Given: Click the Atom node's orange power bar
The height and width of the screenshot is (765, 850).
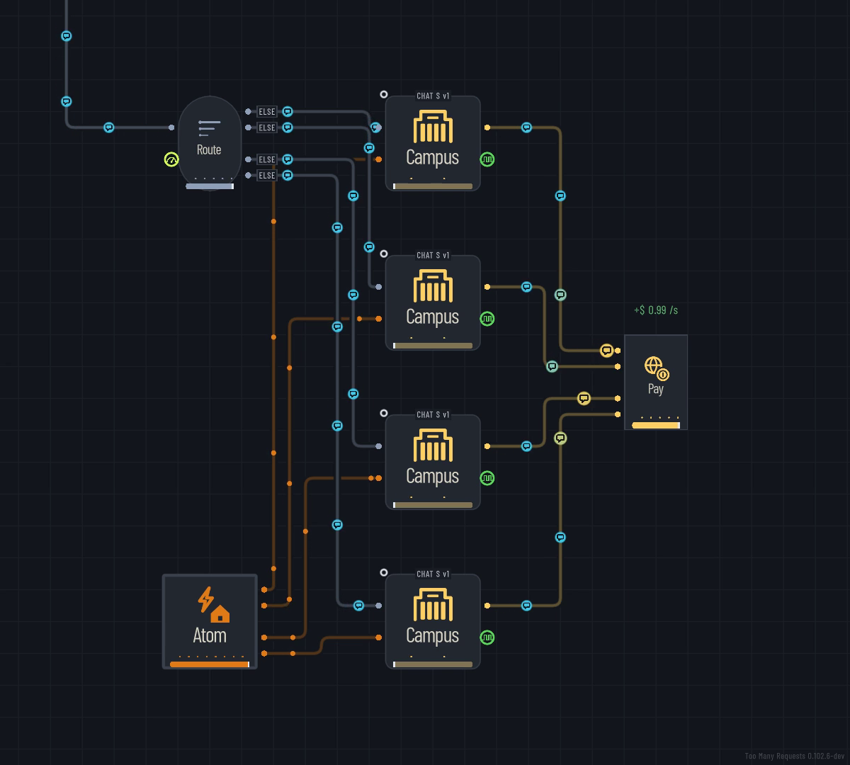Looking at the screenshot, I should pos(210,664).
